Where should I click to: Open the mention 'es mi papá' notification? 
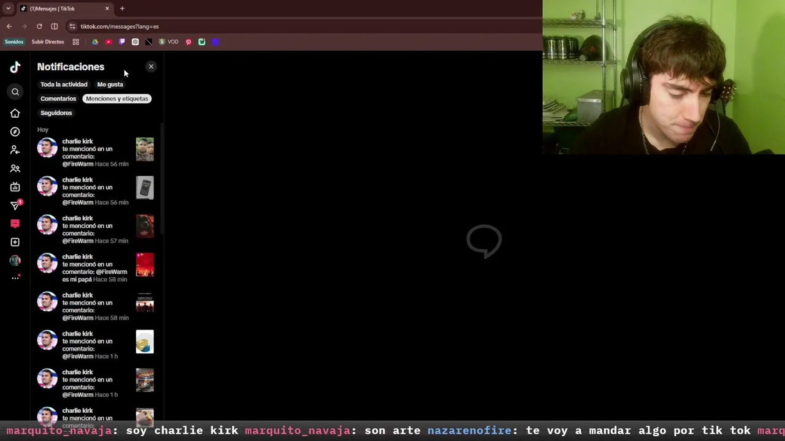(x=95, y=268)
